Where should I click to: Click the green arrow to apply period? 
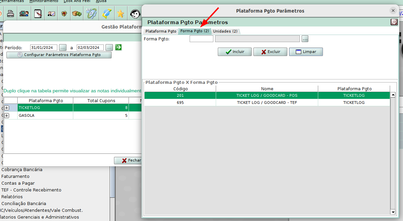point(118,48)
